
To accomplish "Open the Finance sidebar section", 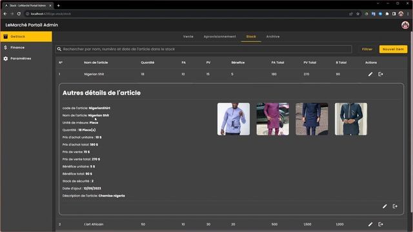I will pyautogui.click(x=26, y=48).
